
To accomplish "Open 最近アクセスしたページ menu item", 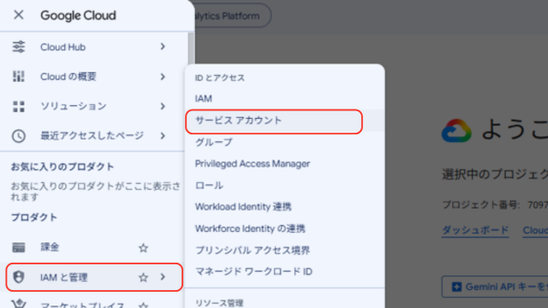I will [x=92, y=135].
